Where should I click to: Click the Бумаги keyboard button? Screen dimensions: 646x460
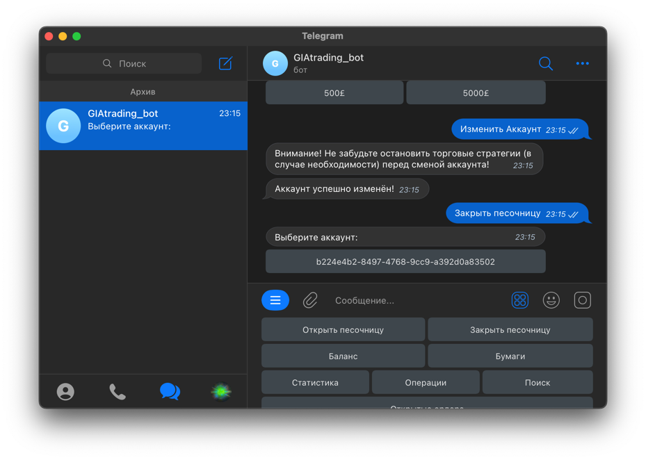coord(510,356)
